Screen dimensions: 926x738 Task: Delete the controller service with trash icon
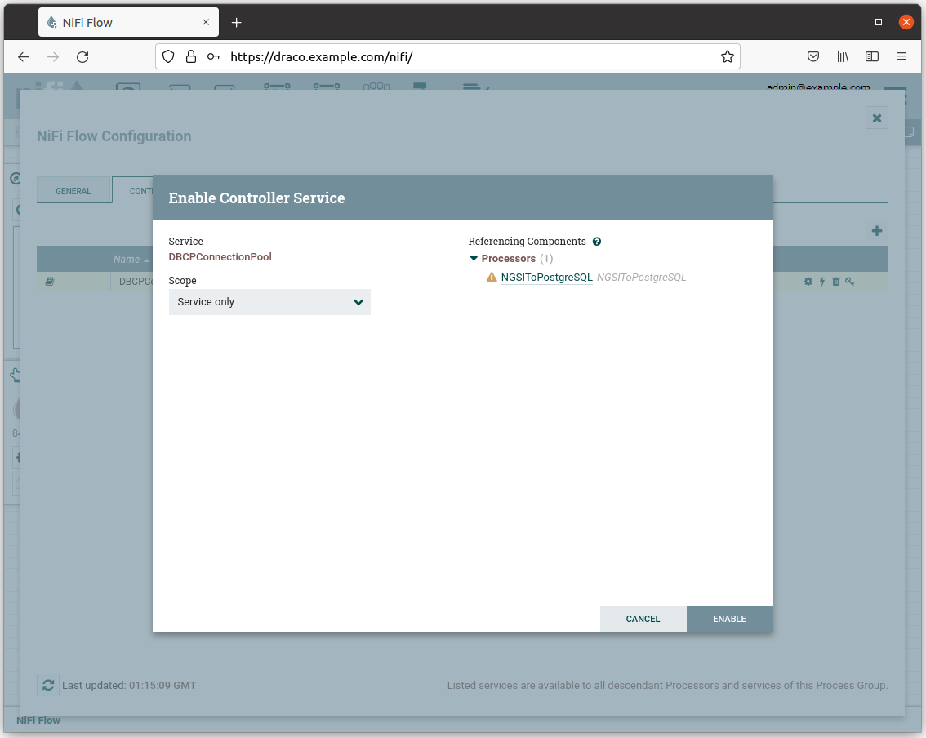click(x=835, y=282)
